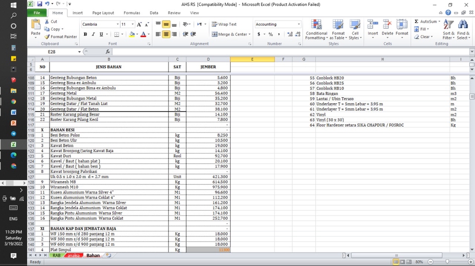Click the zoom slider handle

coord(448,262)
